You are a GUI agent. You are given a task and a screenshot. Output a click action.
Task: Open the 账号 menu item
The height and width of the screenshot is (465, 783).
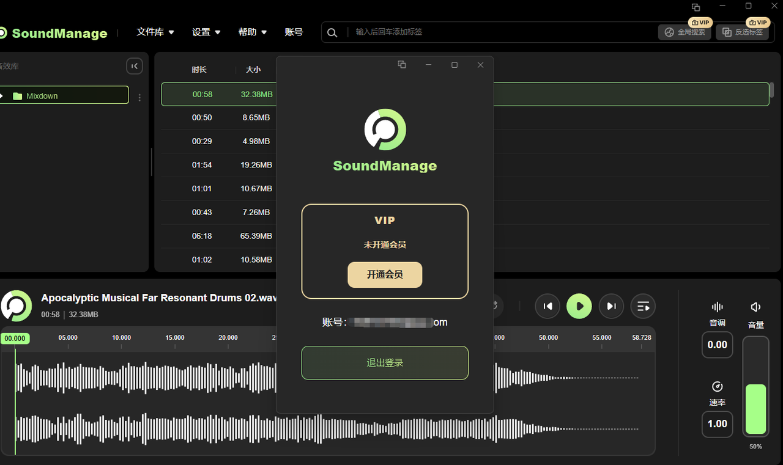coord(294,32)
